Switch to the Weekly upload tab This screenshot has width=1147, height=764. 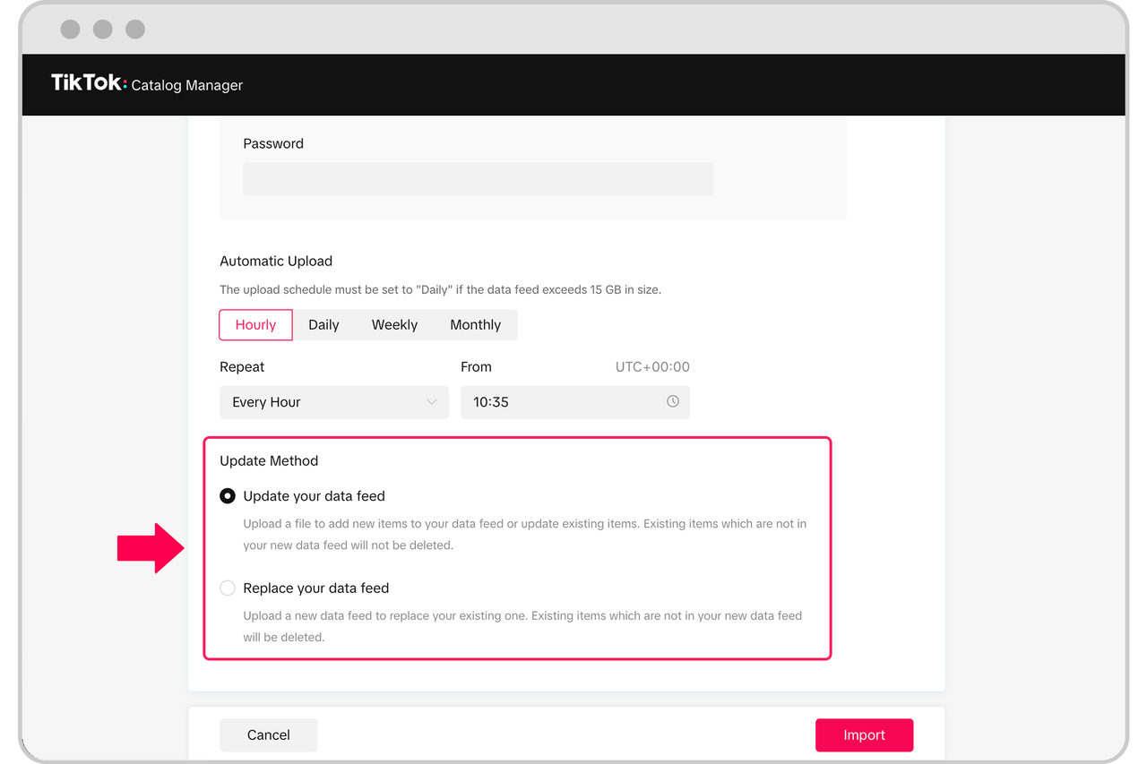click(x=394, y=325)
